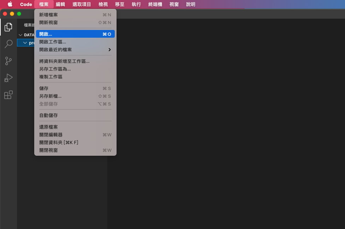This screenshot has height=229, width=345.
Task: Open the Apple menu
Action: [10, 4]
